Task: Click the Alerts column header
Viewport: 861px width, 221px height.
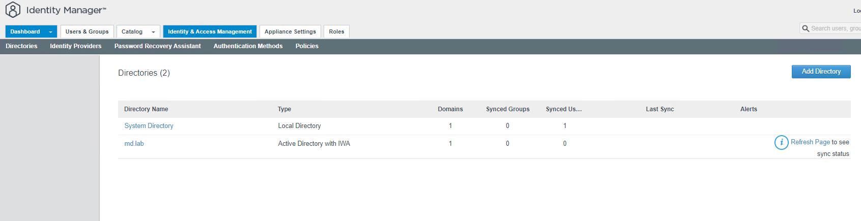Action: [x=749, y=109]
